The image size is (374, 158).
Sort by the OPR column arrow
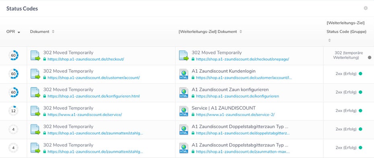tap(19, 32)
